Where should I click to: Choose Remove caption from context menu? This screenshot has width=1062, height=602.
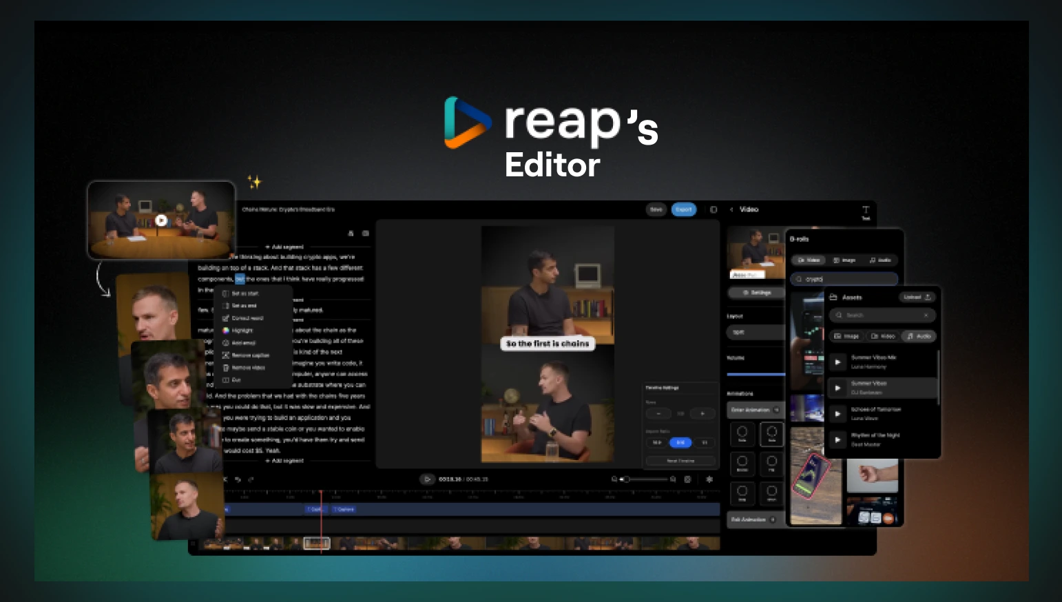pos(246,355)
